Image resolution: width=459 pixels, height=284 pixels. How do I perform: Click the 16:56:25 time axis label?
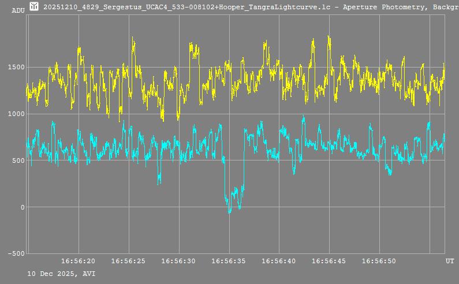129,261
